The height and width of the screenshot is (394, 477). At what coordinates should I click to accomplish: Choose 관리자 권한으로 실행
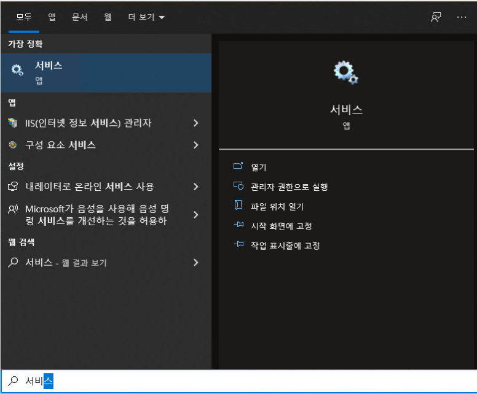289,187
